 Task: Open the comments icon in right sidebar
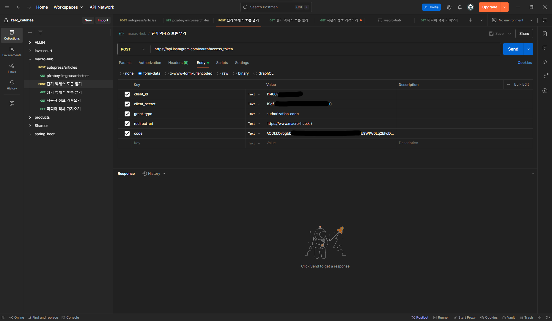545,48
